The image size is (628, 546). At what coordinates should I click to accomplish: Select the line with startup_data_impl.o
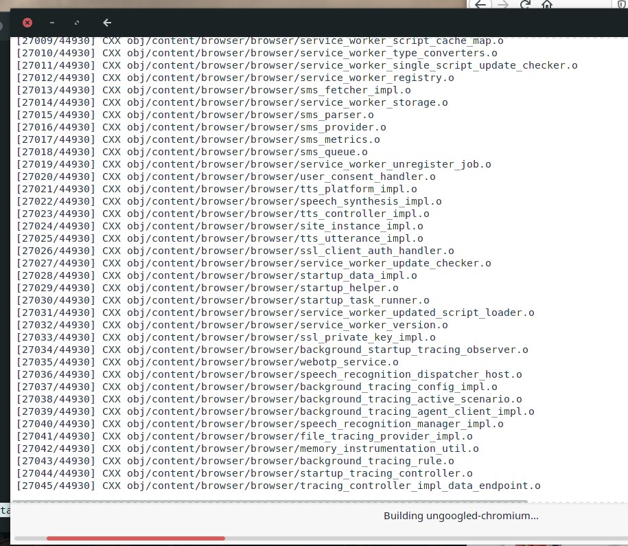tap(217, 277)
